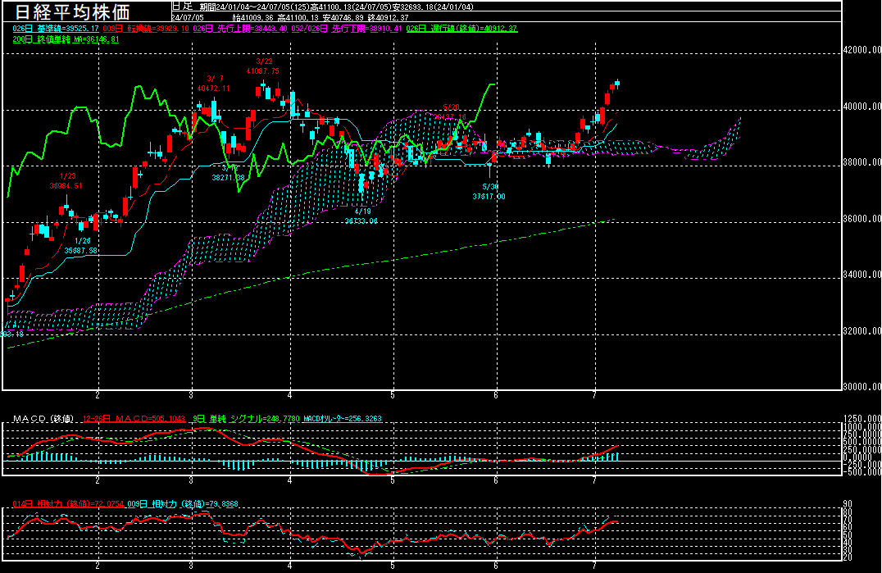Click the MACD (終値) panel title
The width and height of the screenshot is (882, 573).
pyautogui.click(x=43, y=419)
